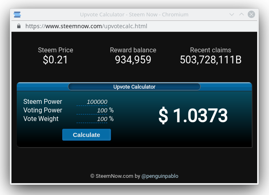Focus the Steem Power input field

tap(92, 102)
